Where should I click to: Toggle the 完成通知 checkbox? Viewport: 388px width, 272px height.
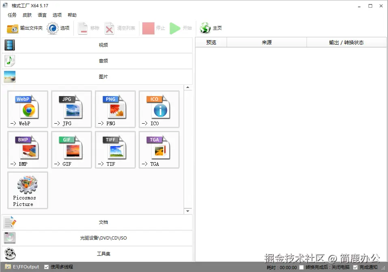(x=355, y=267)
